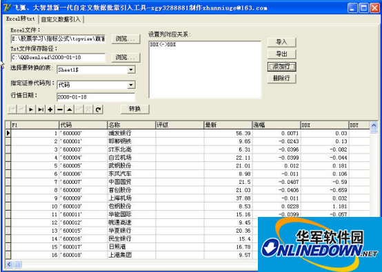Viewport: 382px width, 272px height.
Task: Click the Txt save path field
Action: tap(58, 57)
